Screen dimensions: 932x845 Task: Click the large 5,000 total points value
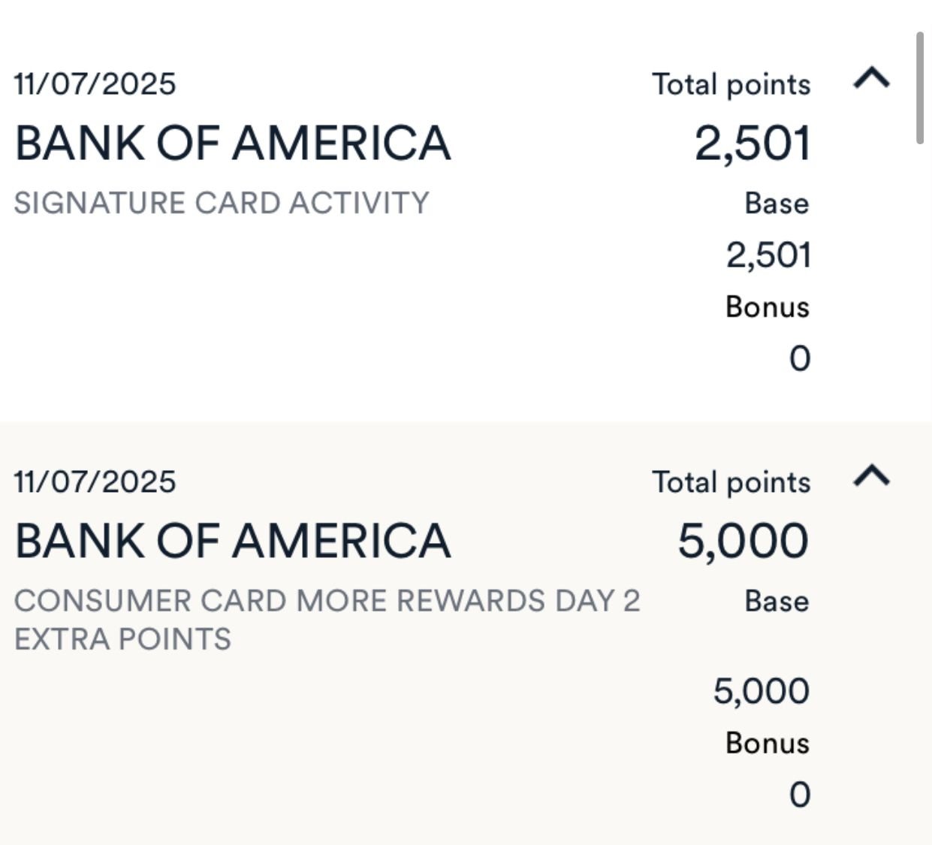point(743,541)
